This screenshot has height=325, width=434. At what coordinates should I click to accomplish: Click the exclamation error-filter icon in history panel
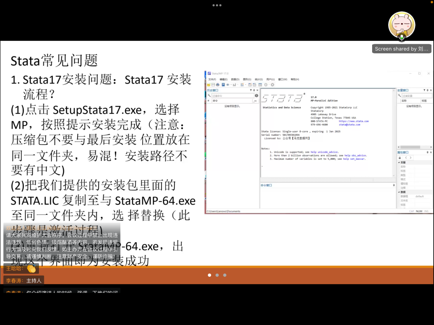click(x=256, y=95)
